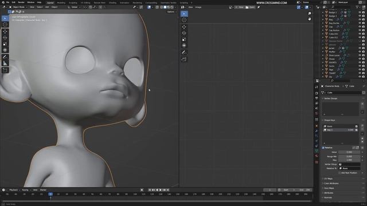Enable the Add Rest Position checkbox
The width and height of the screenshot is (367, 206).
pos(339,173)
